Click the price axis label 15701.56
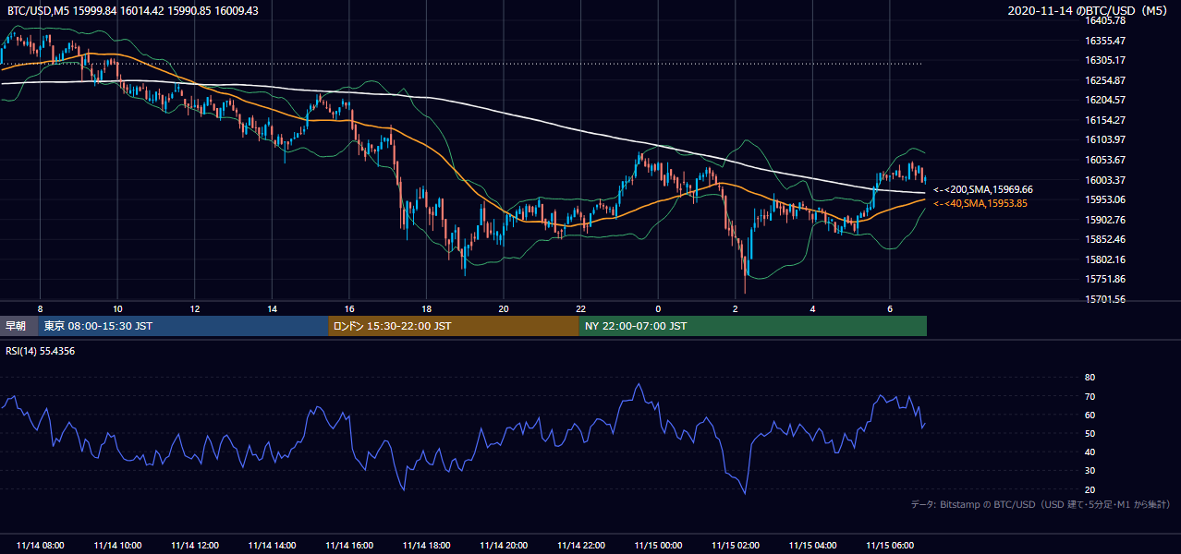The width and height of the screenshot is (1181, 554). point(1105,299)
